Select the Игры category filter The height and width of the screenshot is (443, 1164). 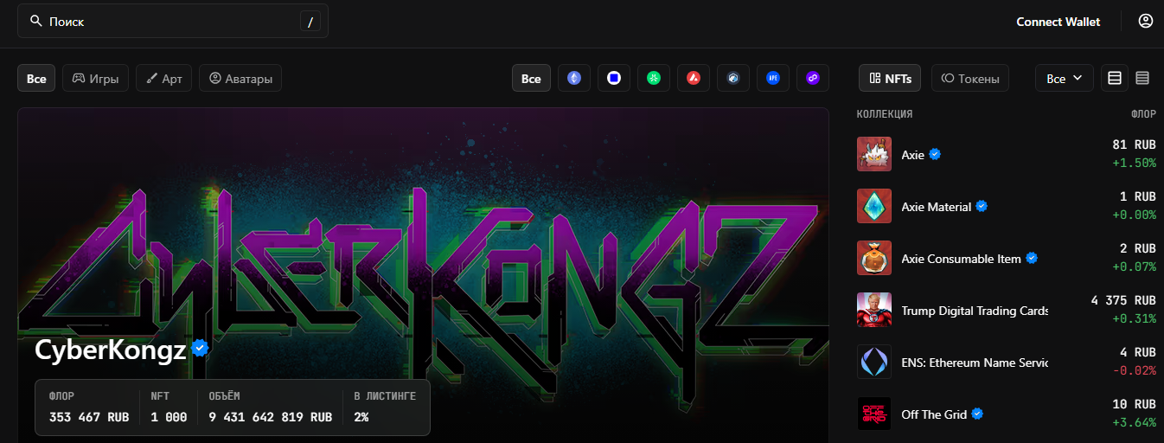(95, 78)
